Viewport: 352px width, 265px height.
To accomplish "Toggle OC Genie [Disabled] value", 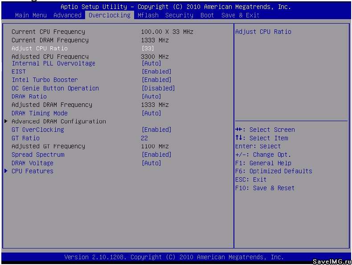I will click(x=158, y=88).
